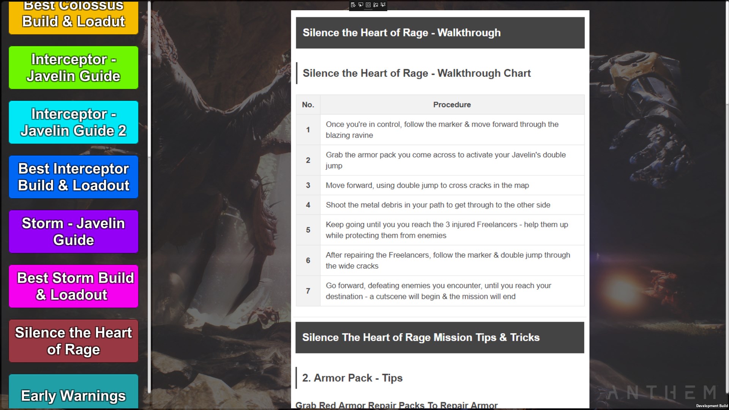The height and width of the screenshot is (410, 729).
Task: Click rightmost dashed-selection cursor debug icon
Action: (383, 5)
